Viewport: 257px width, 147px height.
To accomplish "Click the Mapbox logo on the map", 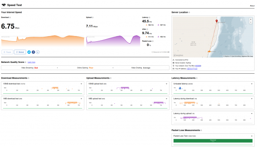I will point(178,55).
